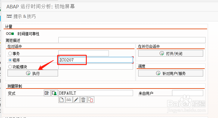
Task: Delete variant using the trash icon
Action: (83, 100)
